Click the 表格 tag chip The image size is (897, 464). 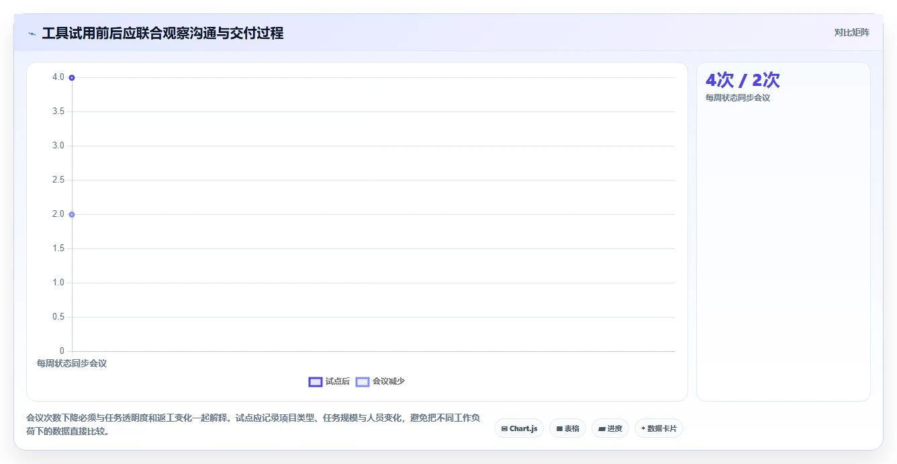[x=567, y=428]
